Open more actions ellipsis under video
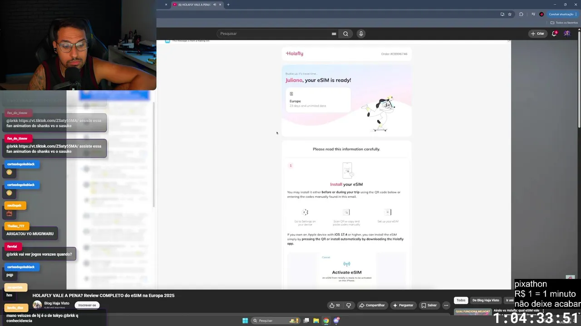The width and height of the screenshot is (581, 326). pyautogui.click(x=446, y=305)
